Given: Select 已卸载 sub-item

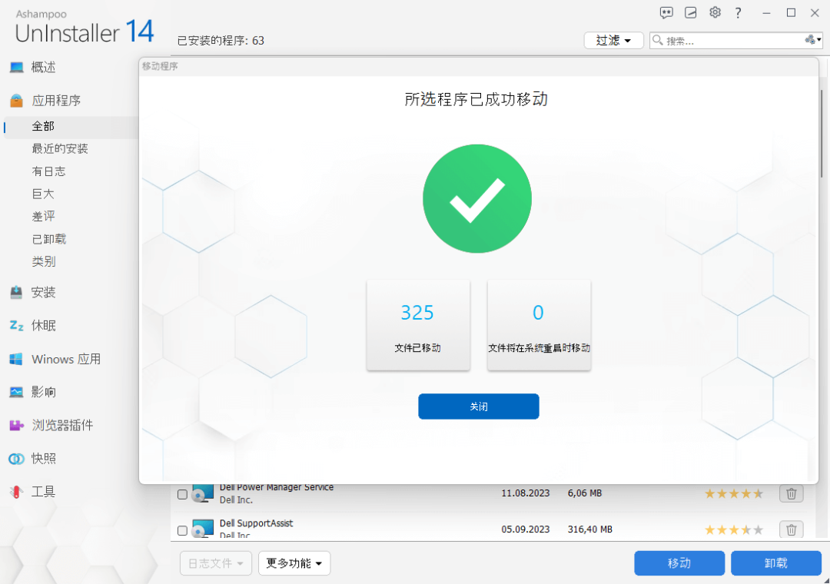Looking at the screenshot, I should point(48,239).
